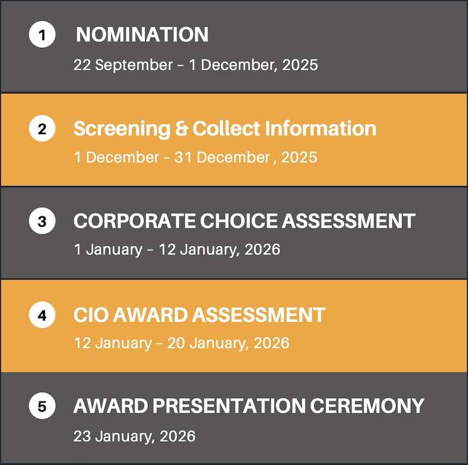The width and height of the screenshot is (468, 465).
Task: Click the 1 January – 12 January date
Action: tap(177, 250)
